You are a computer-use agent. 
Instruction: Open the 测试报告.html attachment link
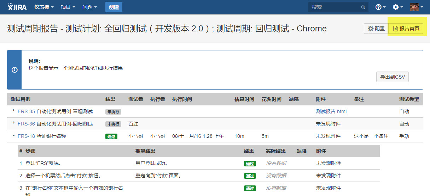coord(331,111)
